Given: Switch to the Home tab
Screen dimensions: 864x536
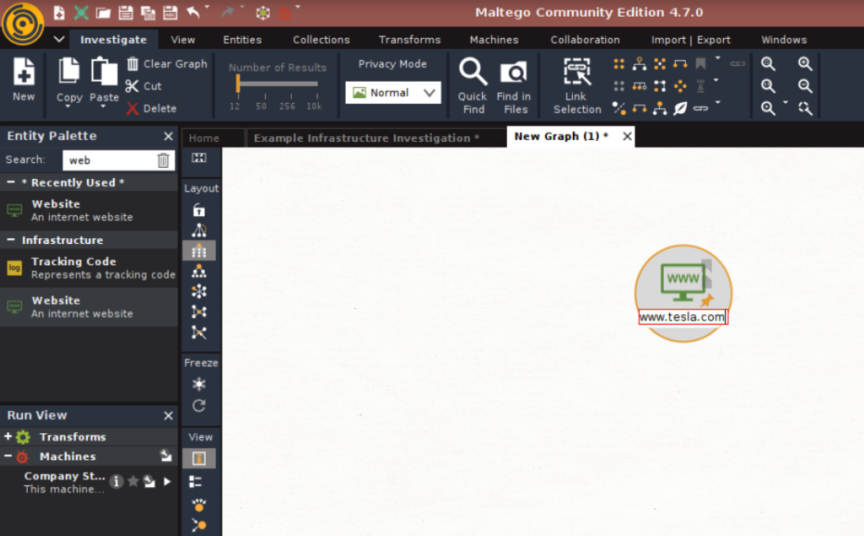Looking at the screenshot, I should coord(204,138).
